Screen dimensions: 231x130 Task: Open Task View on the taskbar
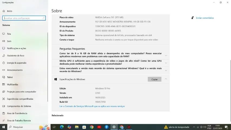54,127
